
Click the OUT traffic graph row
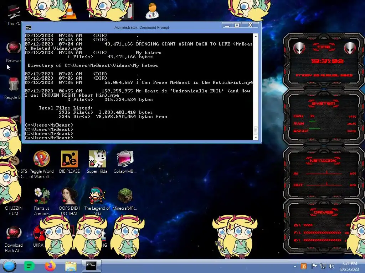(325, 185)
